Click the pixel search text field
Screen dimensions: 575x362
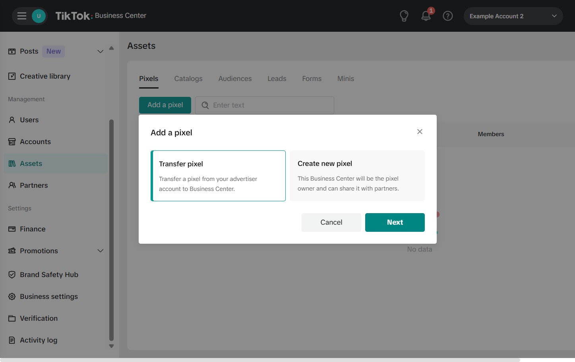tap(270, 105)
